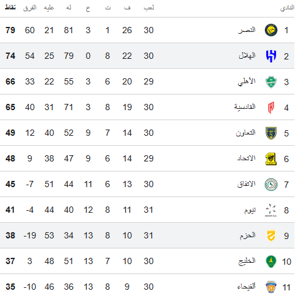Viewport: 300px width, 296px height.
Task: Open the القادسية team name link
Action: [x=245, y=107]
